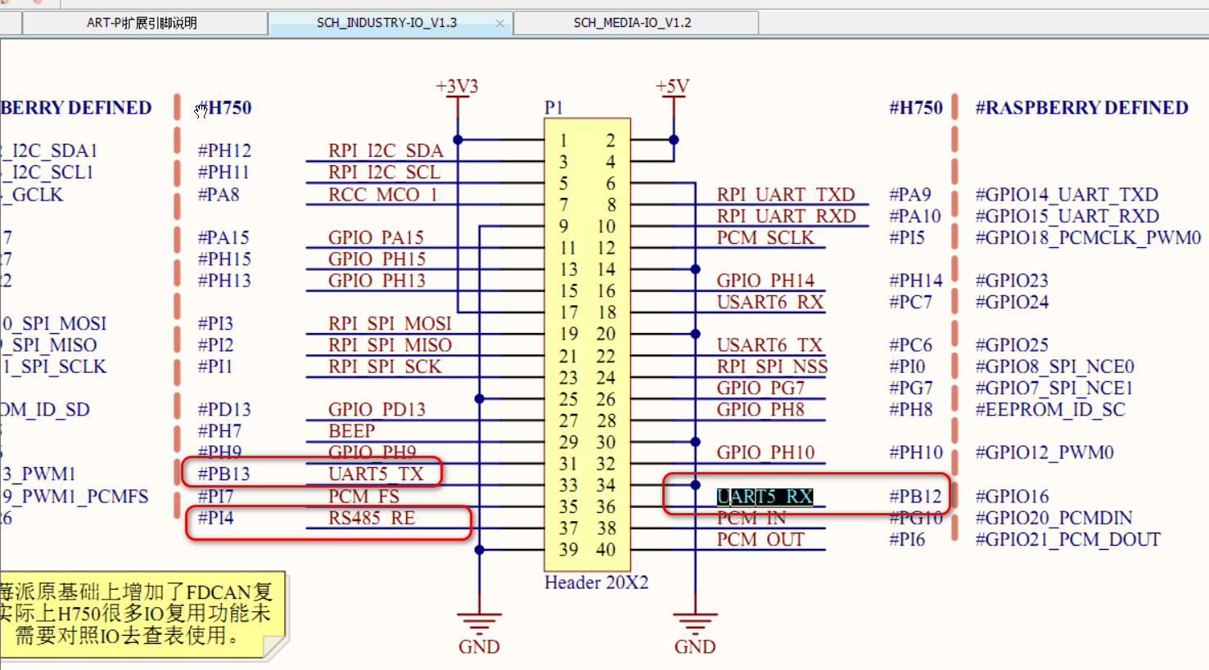Viewport: 1209px width, 670px height.
Task: Select the GND symbol under pin 34 line
Action: [695, 633]
